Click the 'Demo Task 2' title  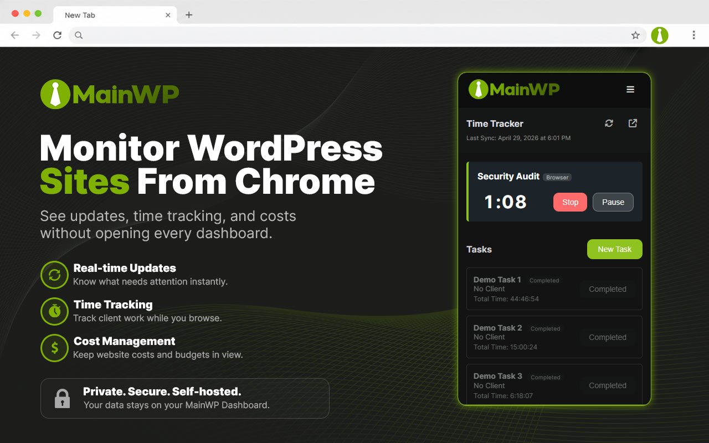pos(498,328)
